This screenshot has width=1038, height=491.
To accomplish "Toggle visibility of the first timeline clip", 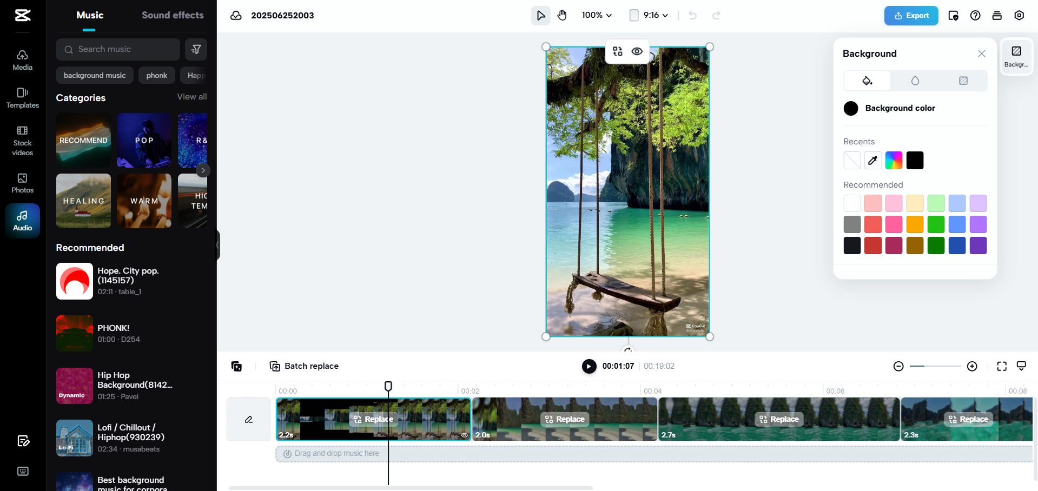I will (464, 435).
